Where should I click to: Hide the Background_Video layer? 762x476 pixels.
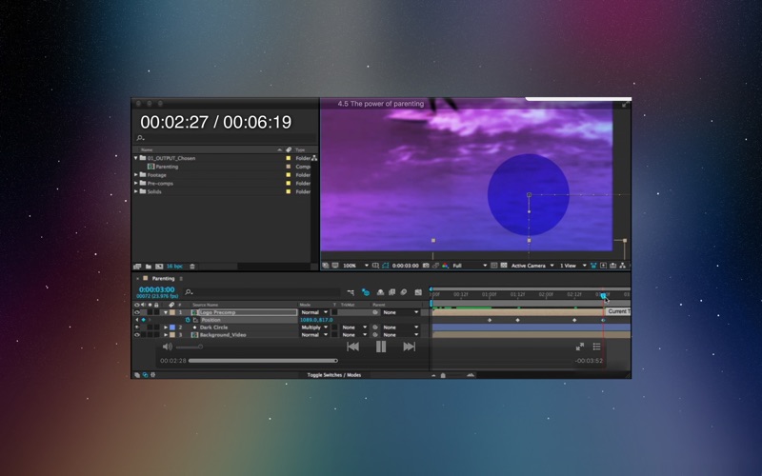pos(137,335)
